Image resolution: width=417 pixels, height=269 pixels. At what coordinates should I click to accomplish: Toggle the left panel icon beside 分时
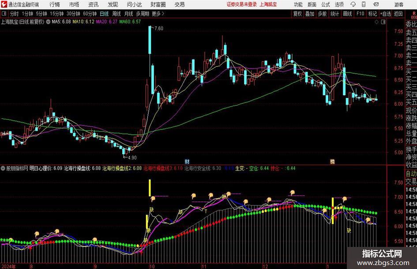click(x=4, y=14)
